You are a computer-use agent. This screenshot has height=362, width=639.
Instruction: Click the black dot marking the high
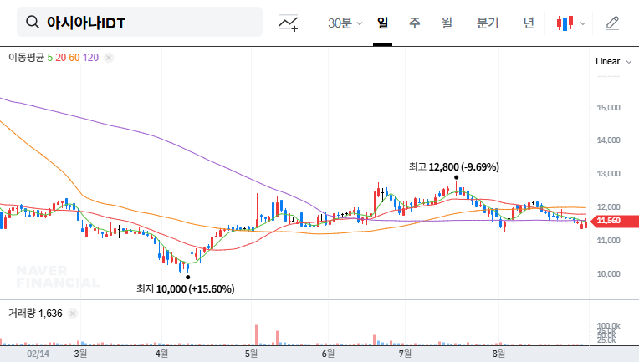457,177
